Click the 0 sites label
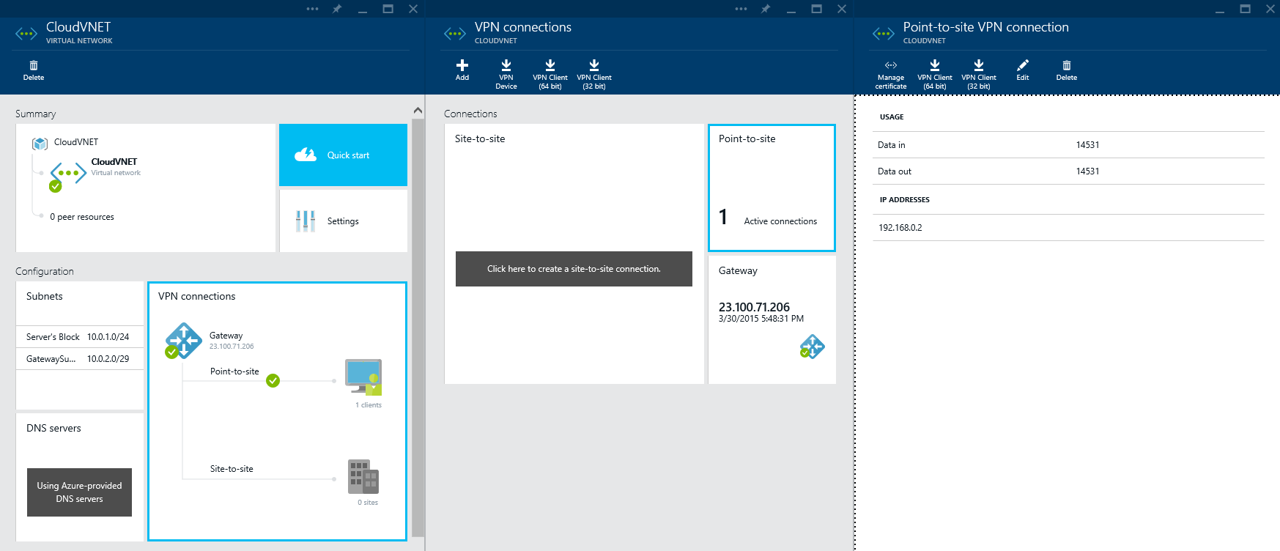Screen dimensions: 1280x551 [x=368, y=503]
